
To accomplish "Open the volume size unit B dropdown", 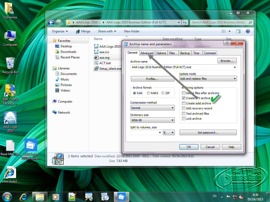I will (x=169, y=133).
